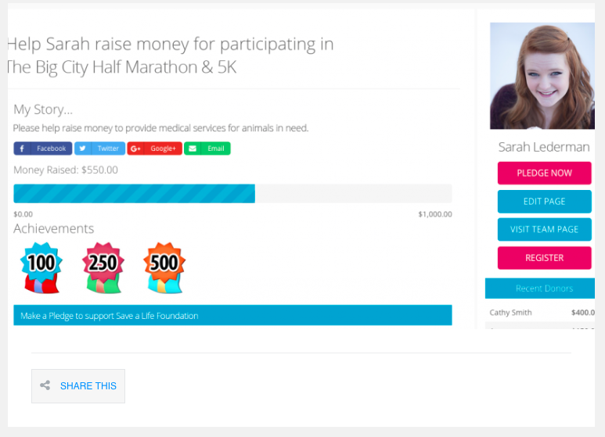This screenshot has width=605, height=437.
Task: Click Sarah Lederman's profile photo
Action: (541, 76)
